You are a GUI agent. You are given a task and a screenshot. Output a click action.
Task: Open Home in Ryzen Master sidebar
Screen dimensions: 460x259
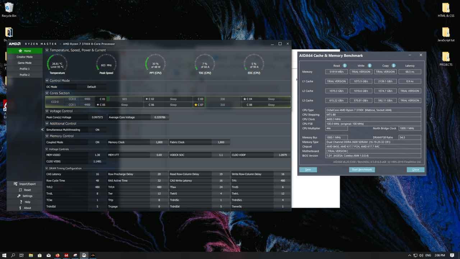[24, 51]
